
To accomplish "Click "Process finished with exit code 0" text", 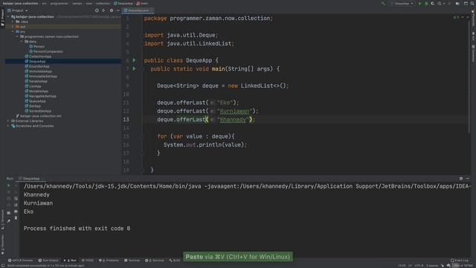I will pyautogui.click(x=77, y=229).
